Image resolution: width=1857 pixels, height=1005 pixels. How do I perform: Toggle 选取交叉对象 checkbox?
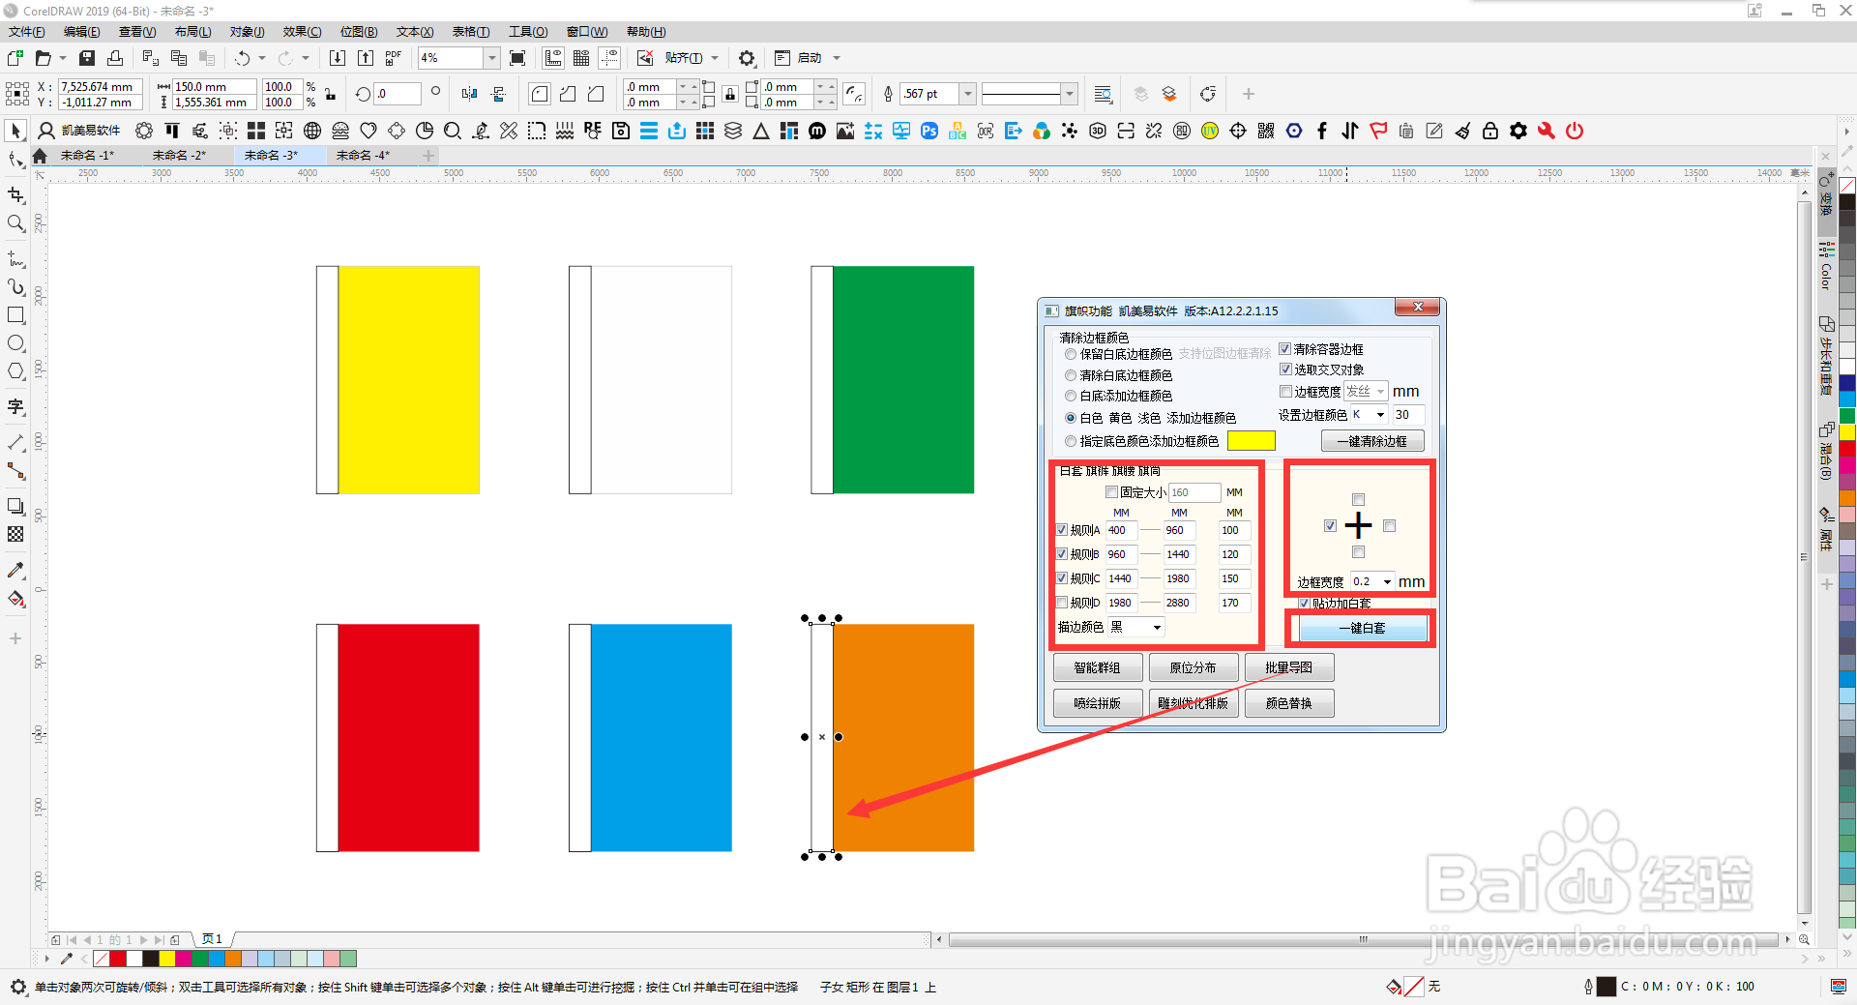pyautogui.click(x=1285, y=369)
